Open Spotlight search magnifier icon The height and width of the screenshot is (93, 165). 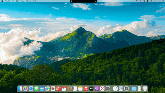click(140, 1)
